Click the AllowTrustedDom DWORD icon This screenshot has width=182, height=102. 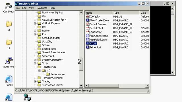coord(87,20)
